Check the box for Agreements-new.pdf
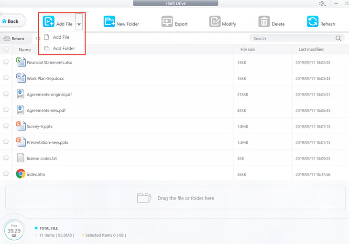This screenshot has height=244, width=349. click(6, 109)
